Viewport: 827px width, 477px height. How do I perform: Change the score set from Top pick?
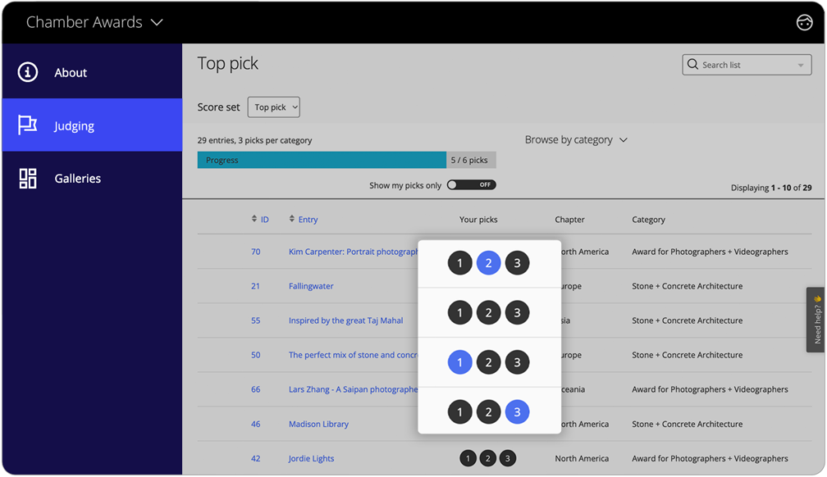point(273,107)
